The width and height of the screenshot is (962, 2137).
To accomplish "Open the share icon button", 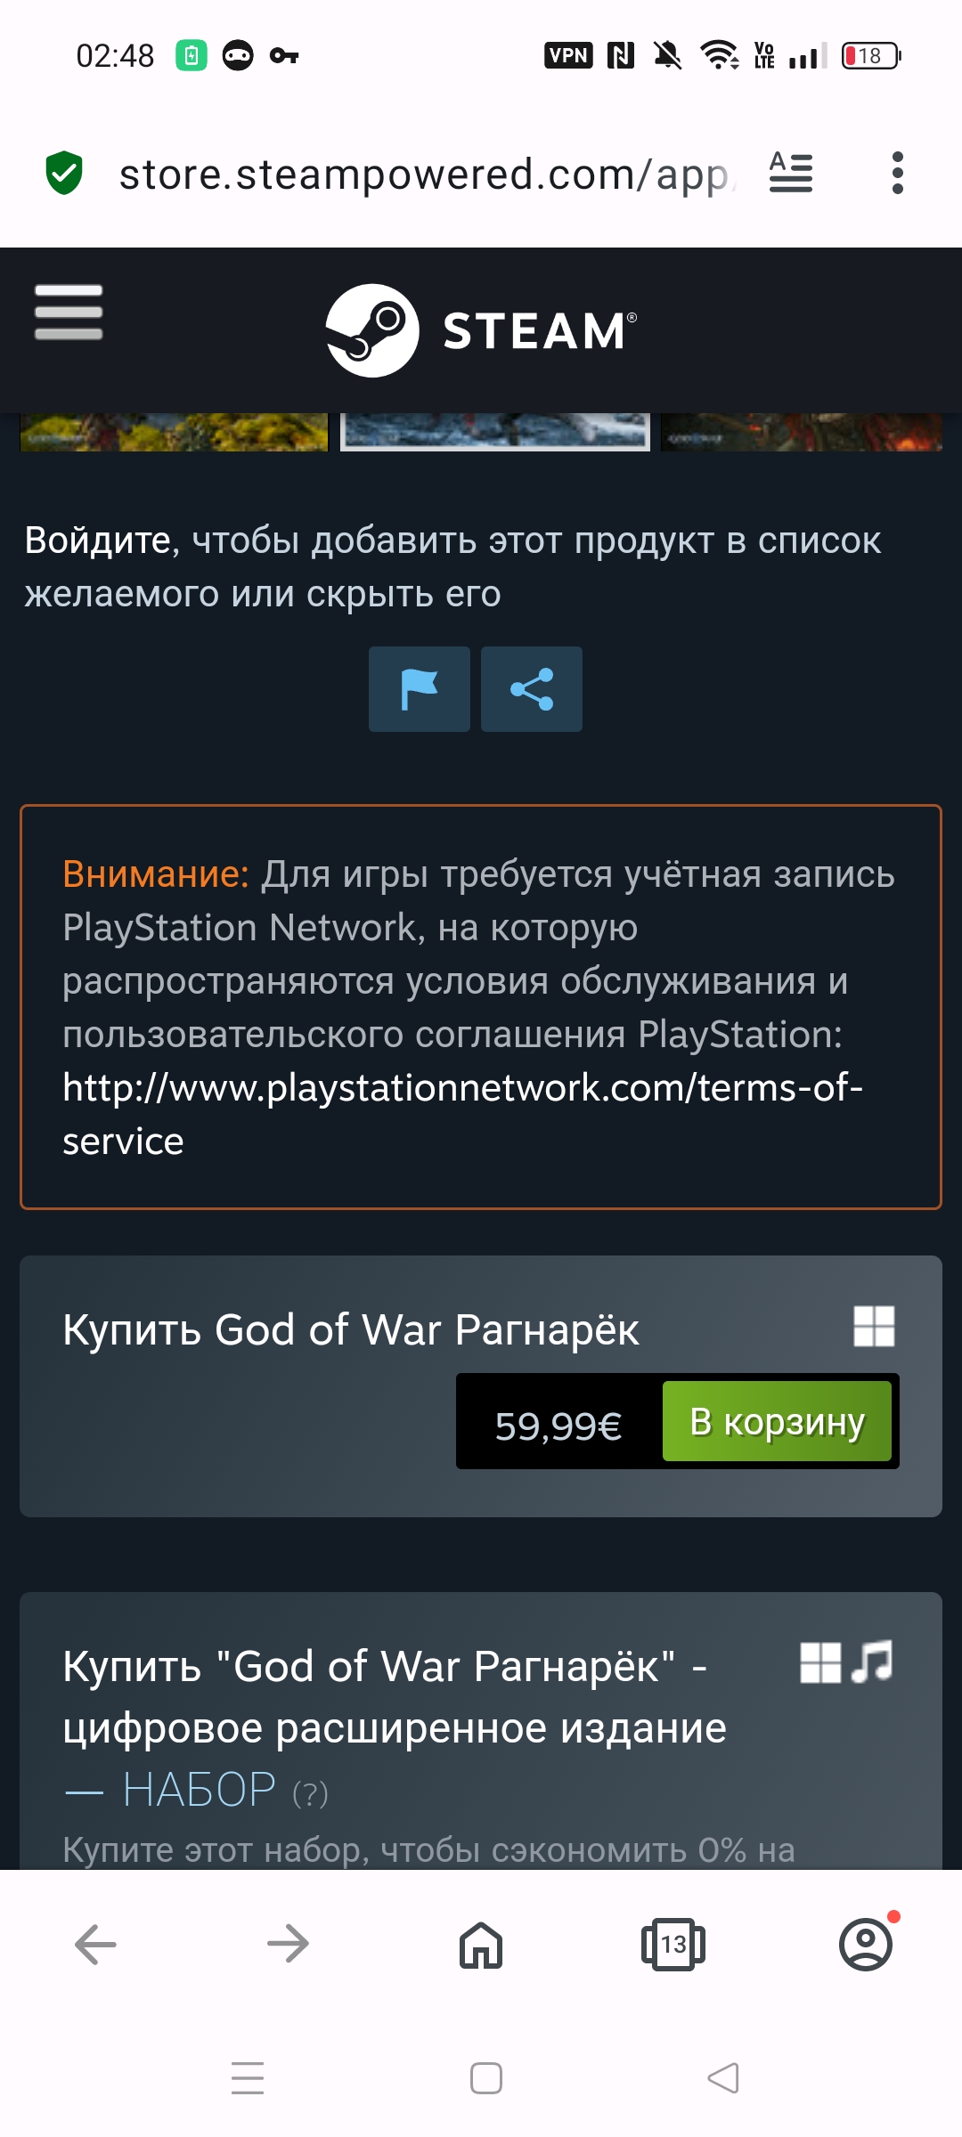I will pos(532,689).
